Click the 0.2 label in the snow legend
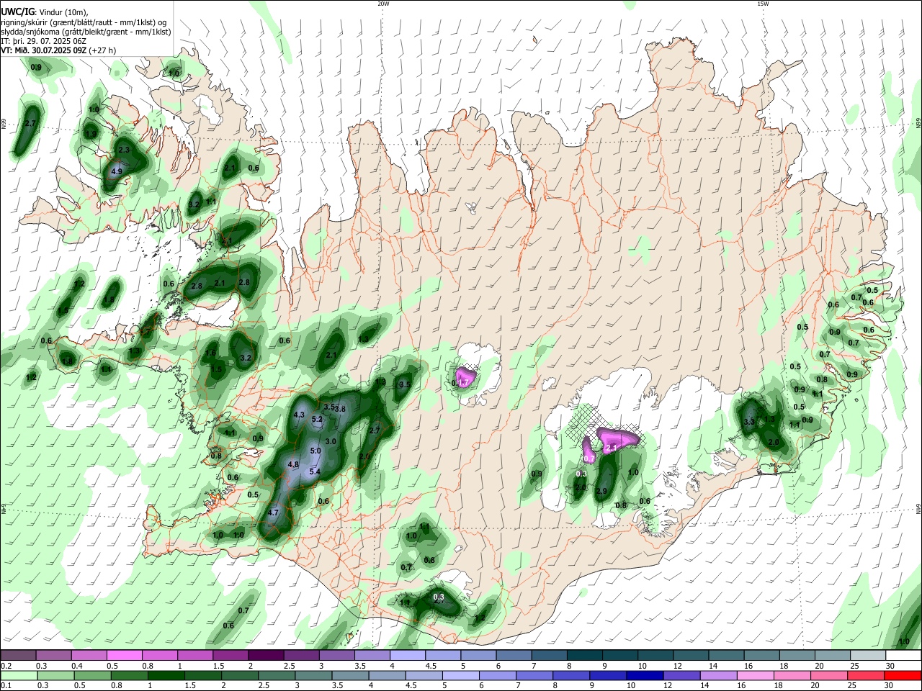This screenshot has width=922, height=691. tap(6, 666)
